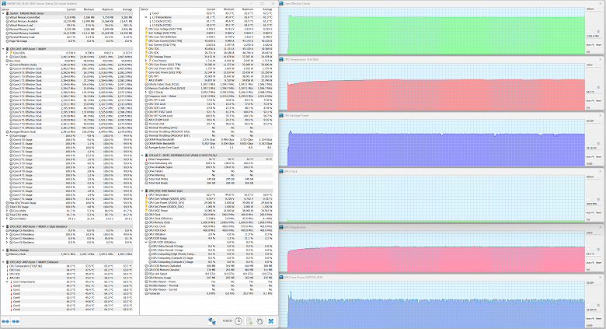
Task: Click the max value field of GPU Temperature graph
Action: point(593,233)
